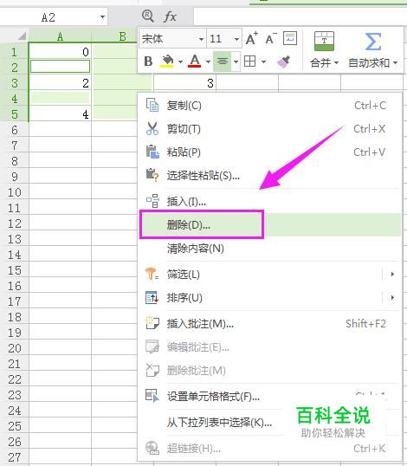Open borders dropdown arrow
The image size is (407, 466).
click(x=263, y=61)
